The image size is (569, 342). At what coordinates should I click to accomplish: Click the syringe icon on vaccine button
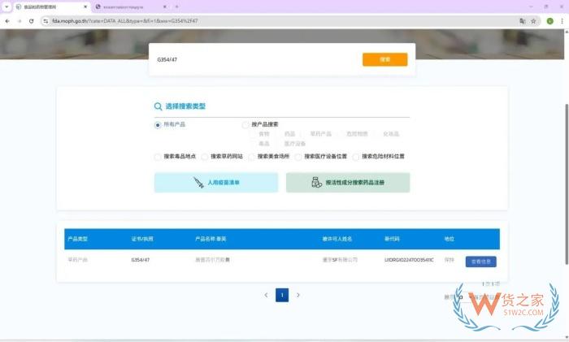pyautogui.click(x=199, y=183)
